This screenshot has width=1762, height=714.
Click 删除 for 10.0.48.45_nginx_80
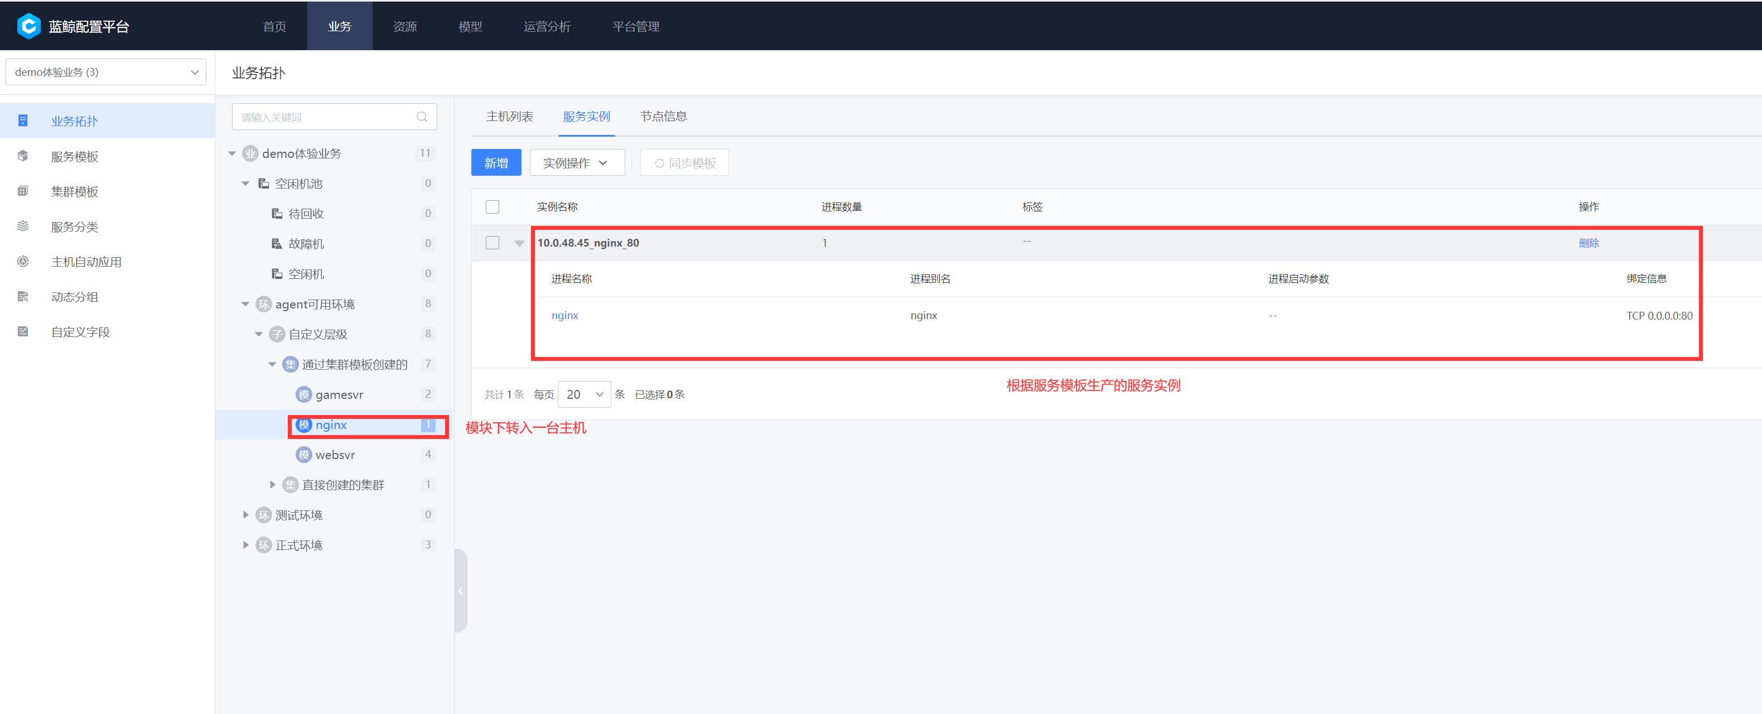pyautogui.click(x=1589, y=243)
